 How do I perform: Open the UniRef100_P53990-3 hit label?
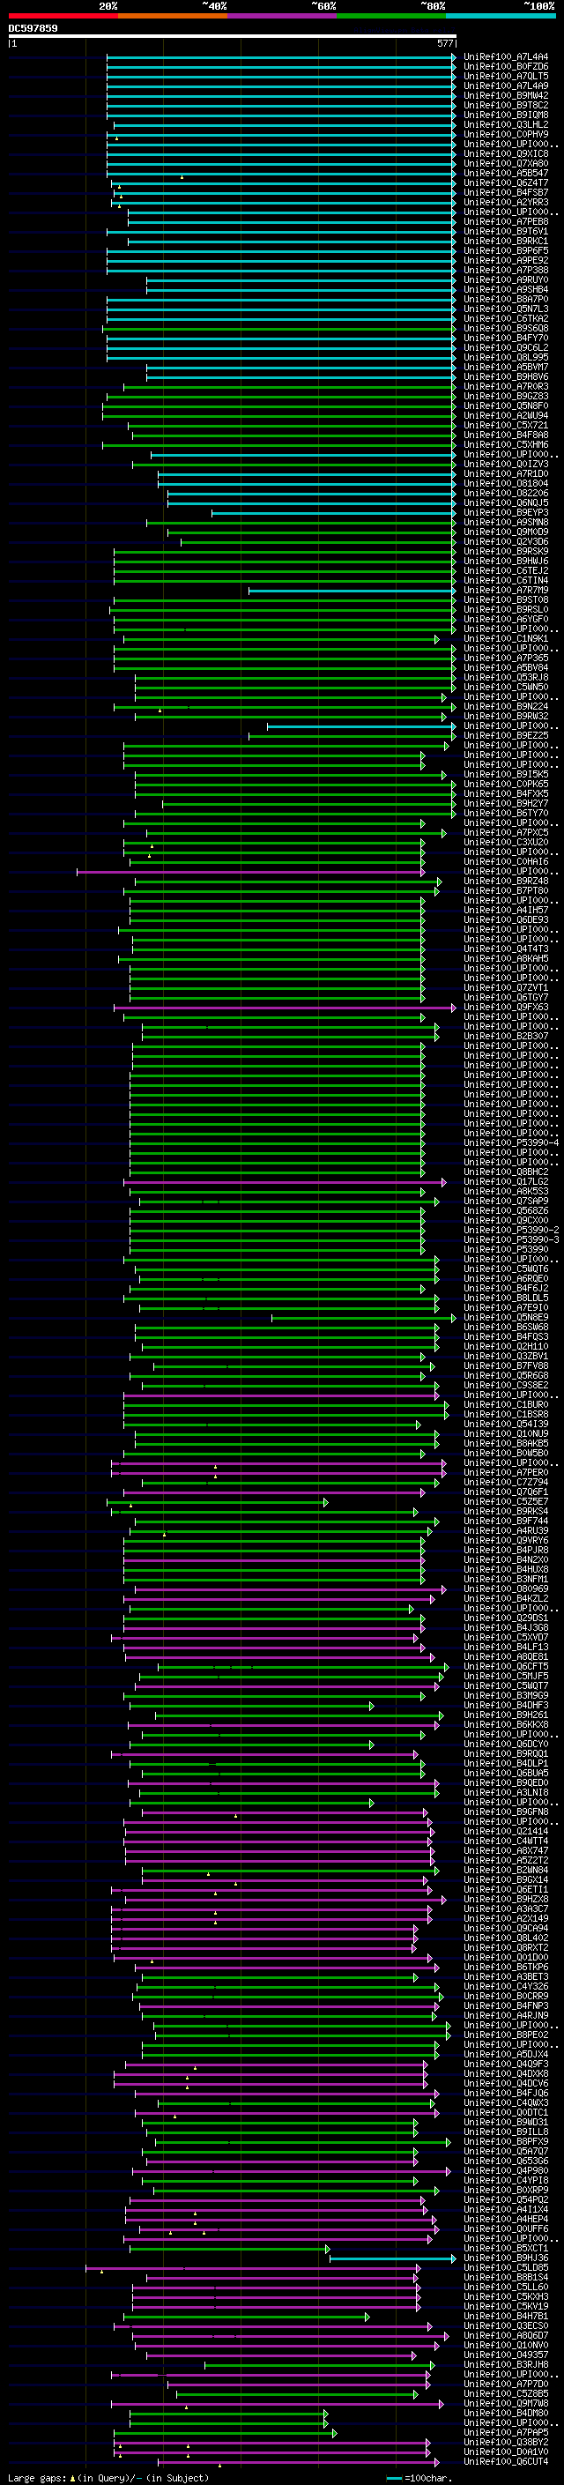pos(512,1239)
